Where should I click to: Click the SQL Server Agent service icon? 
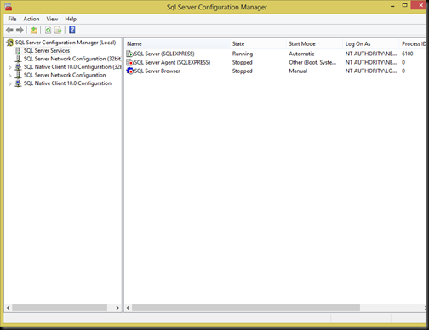pyautogui.click(x=129, y=62)
